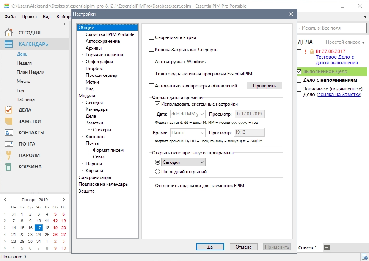Select Spelling (Орфография) settings item
This screenshot has width=369, height=261.
(99, 62)
